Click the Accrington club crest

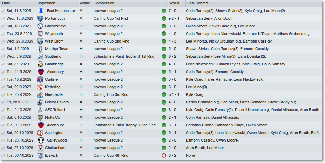pos(40,133)
